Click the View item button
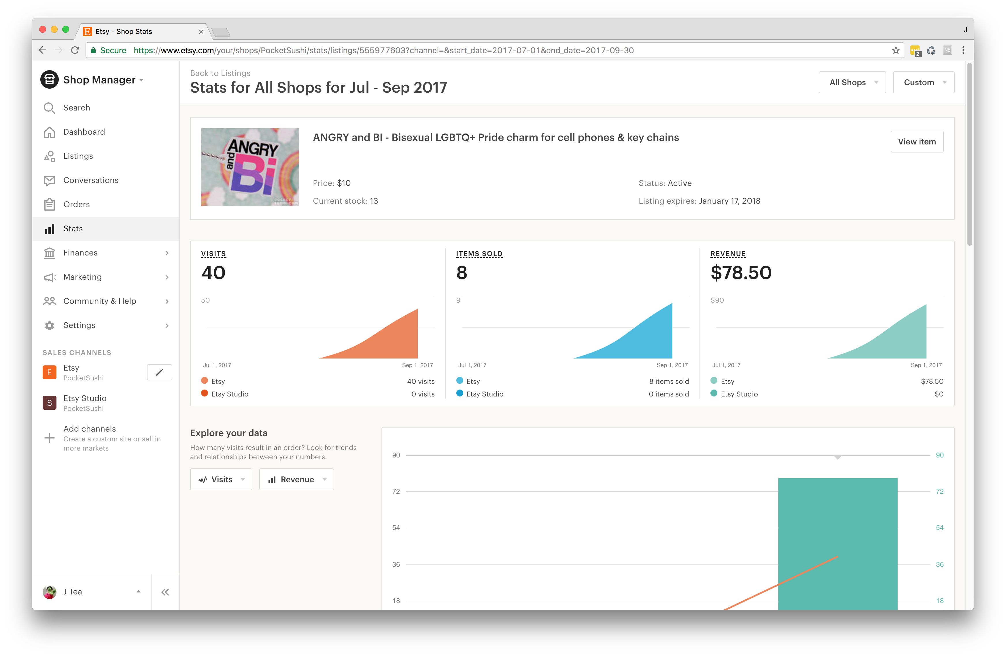This screenshot has height=656, width=1006. pyautogui.click(x=917, y=142)
